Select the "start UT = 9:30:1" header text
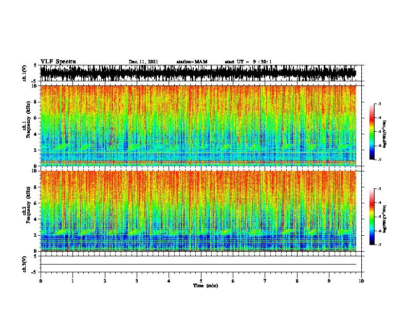This screenshot has height=315, width=407. [x=248, y=62]
